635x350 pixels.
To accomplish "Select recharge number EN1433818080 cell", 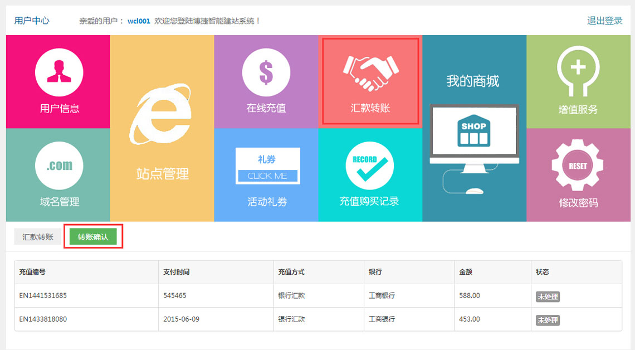I will (x=43, y=320).
